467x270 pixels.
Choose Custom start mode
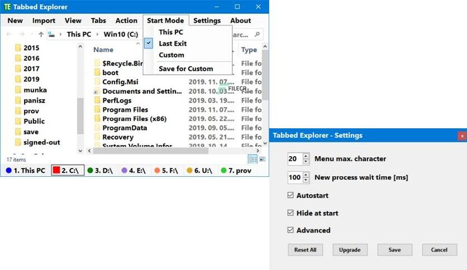(171, 55)
